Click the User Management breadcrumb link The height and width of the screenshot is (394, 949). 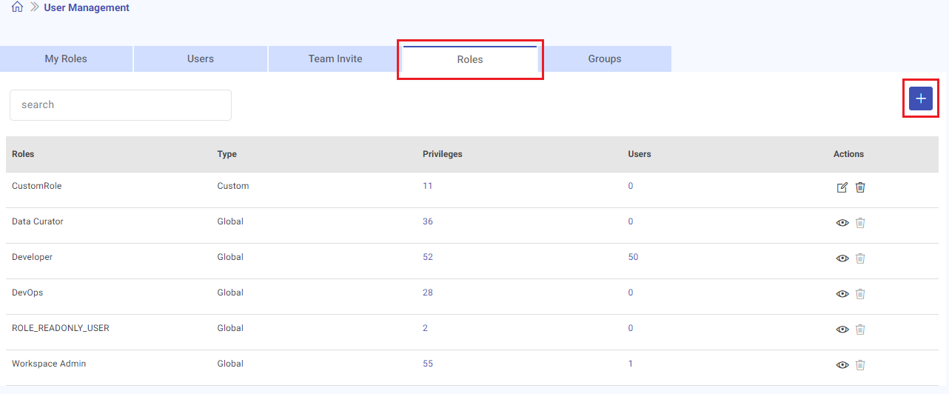click(x=87, y=8)
